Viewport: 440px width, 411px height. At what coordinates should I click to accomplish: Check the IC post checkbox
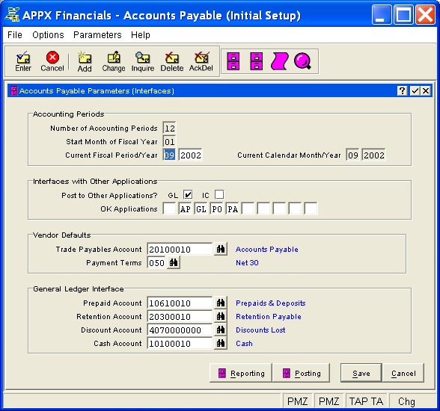pyautogui.click(x=219, y=194)
